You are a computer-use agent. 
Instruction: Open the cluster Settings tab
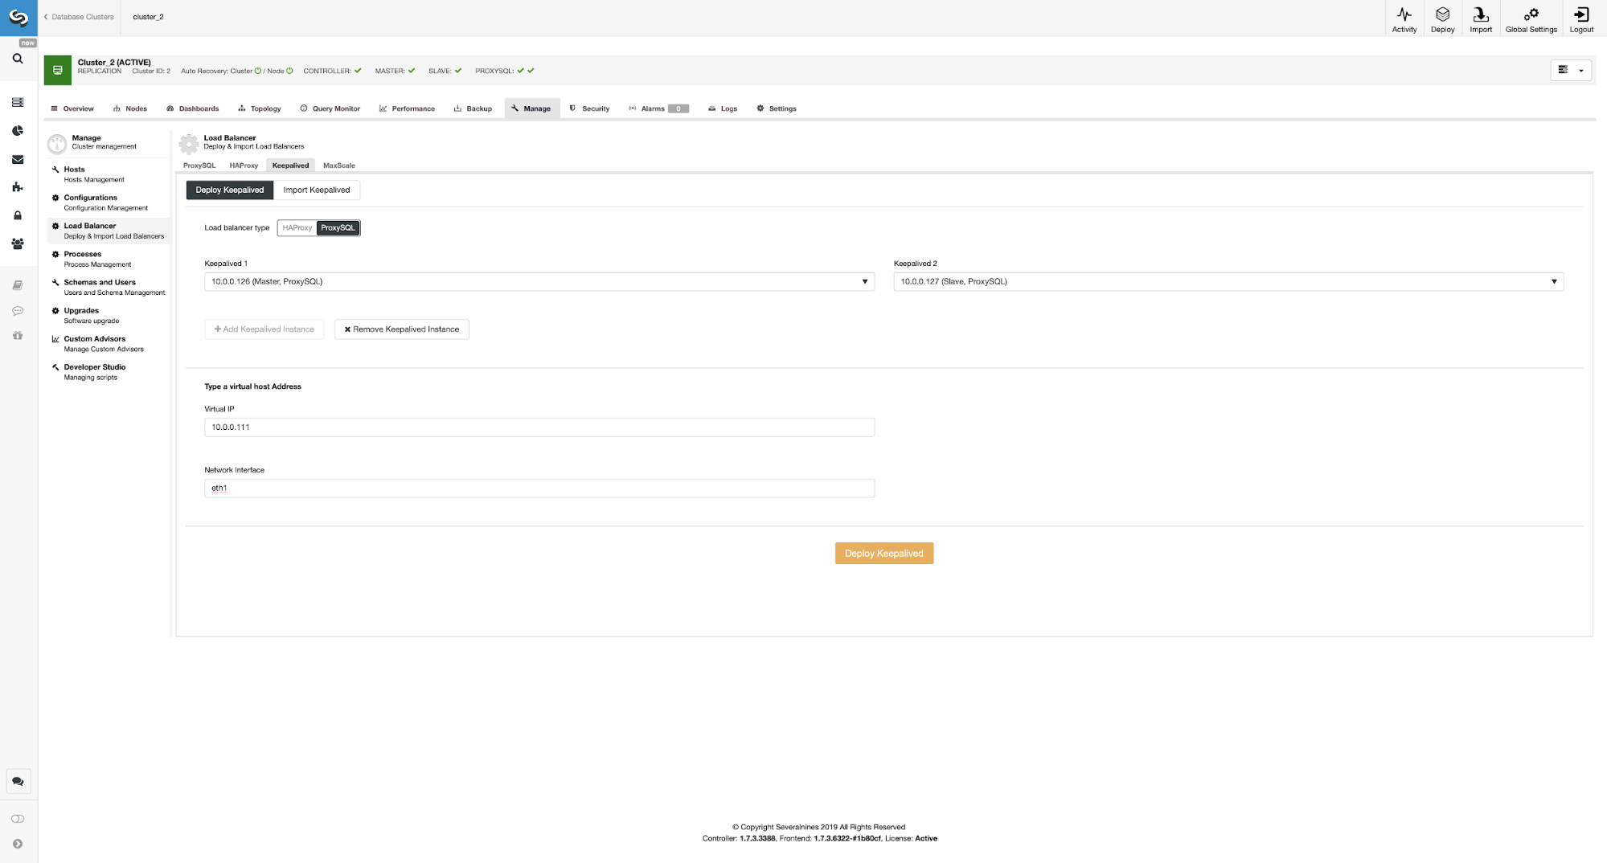[x=777, y=108]
